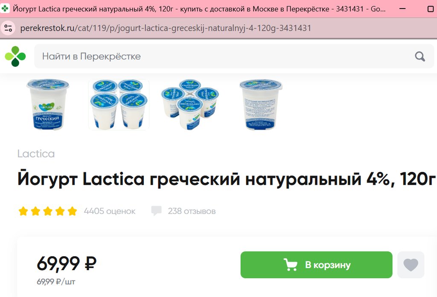The height and width of the screenshot is (297, 437).
Task: Focus the Найти в Перекрёстке search field
Action: [x=234, y=57]
